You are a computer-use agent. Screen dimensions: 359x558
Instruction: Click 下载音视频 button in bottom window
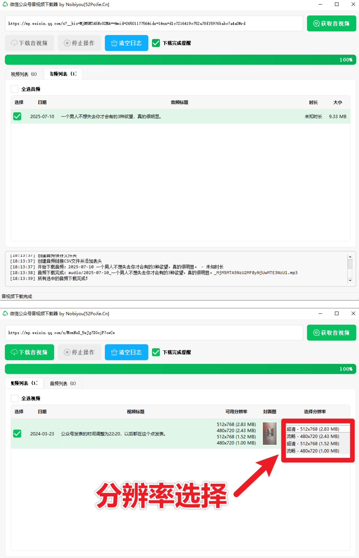(30, 352)
